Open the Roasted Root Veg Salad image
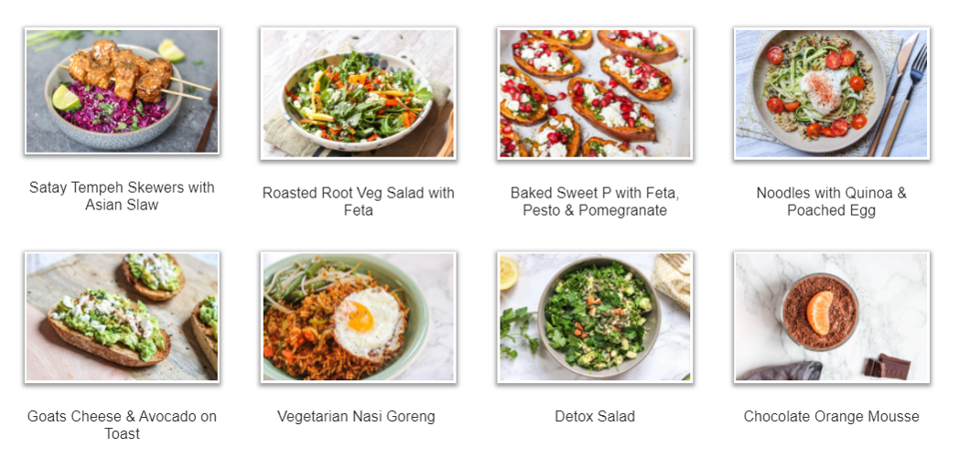Viewport: 959px width, 458px height. tap(358, 93)
